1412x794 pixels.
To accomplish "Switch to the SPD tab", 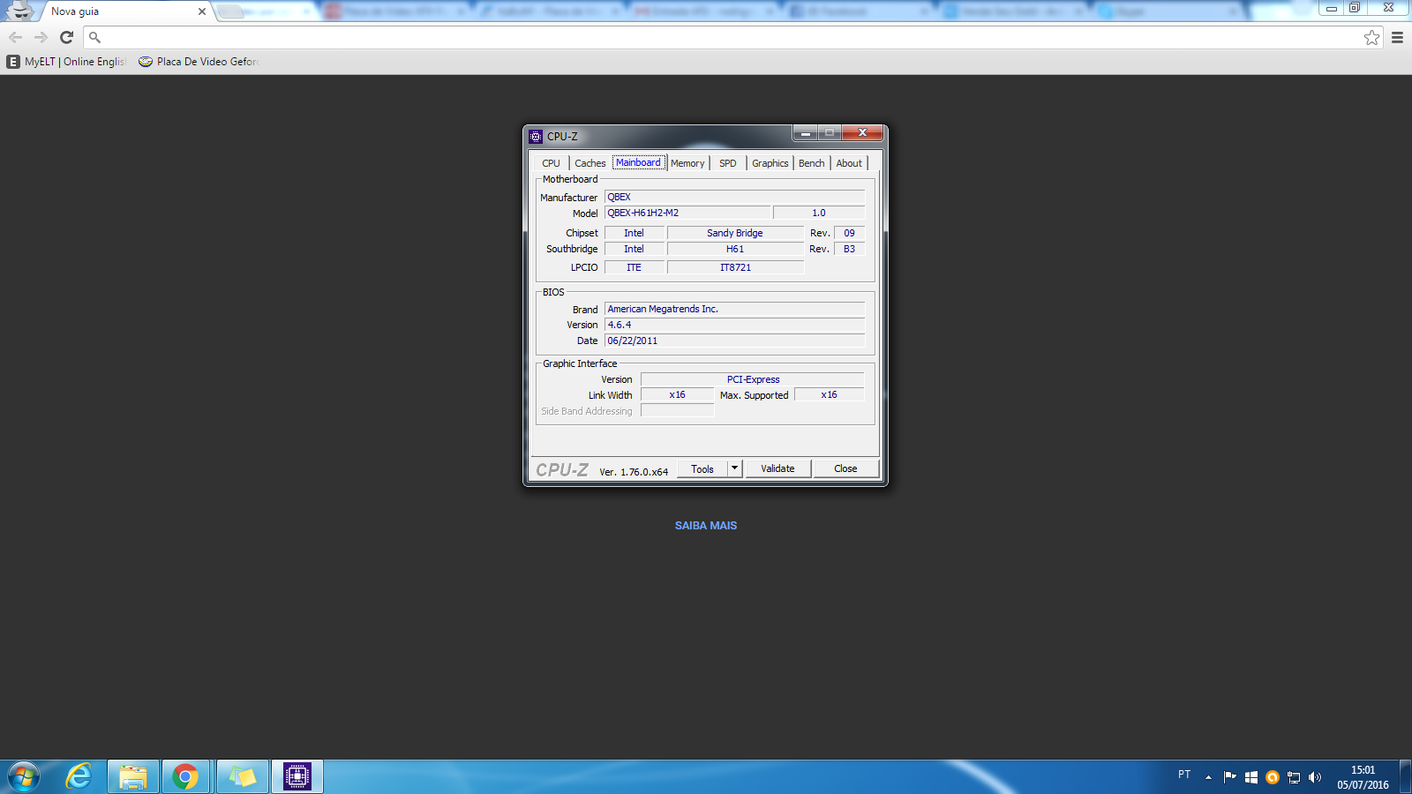I will pos(727,163).
